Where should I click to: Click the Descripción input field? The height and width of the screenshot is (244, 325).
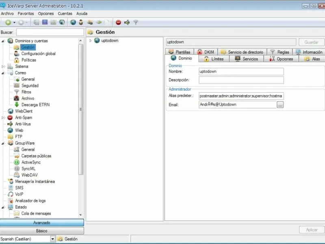coord(241,80)
